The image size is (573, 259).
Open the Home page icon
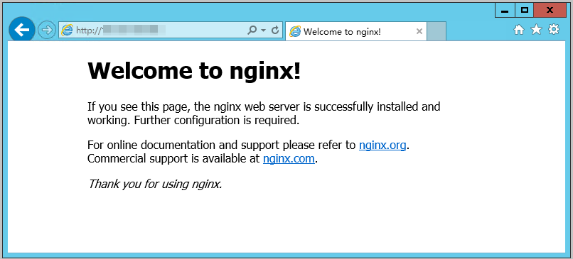coord(519,30)
